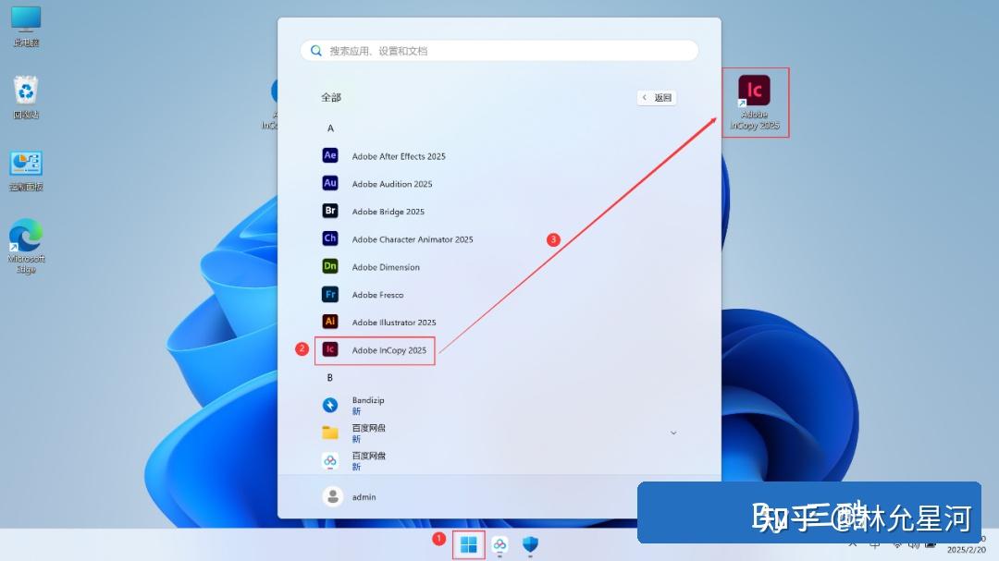Click the Windows Start button

468,544
